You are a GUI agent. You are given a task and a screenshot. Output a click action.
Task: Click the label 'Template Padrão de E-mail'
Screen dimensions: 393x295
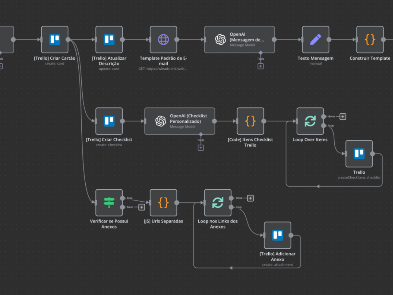(x=163, y=61)
